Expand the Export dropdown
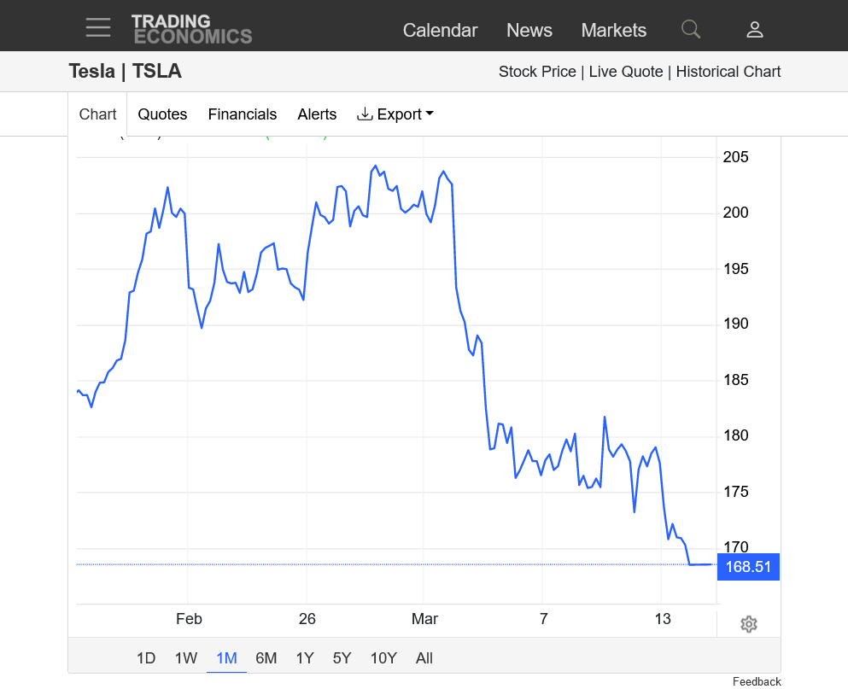 click(x=395, y=114)
